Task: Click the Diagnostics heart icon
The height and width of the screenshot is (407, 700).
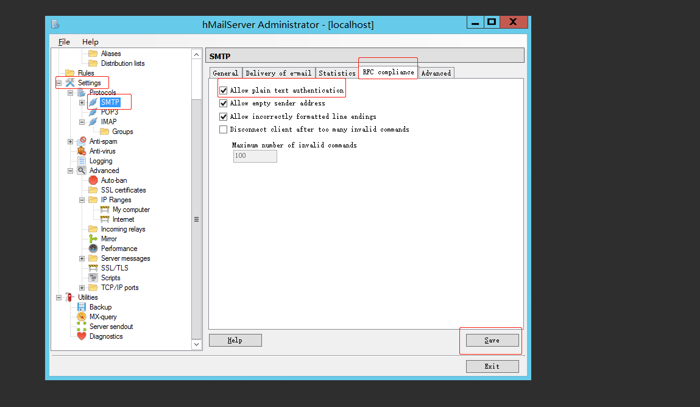Action: pyautogui.click(x=81, y=336)
